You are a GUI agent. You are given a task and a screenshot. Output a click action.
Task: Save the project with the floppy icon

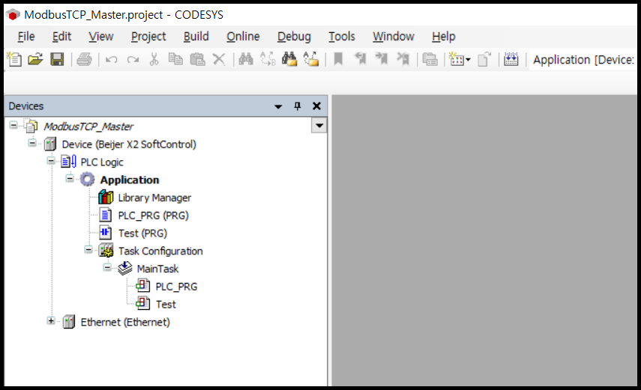[x=57, y=60]
